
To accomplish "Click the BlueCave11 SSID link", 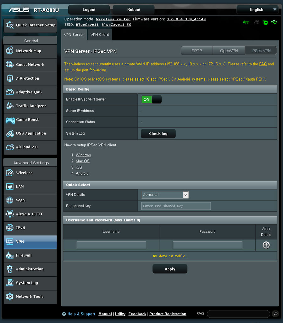I will tap(87, 25).
